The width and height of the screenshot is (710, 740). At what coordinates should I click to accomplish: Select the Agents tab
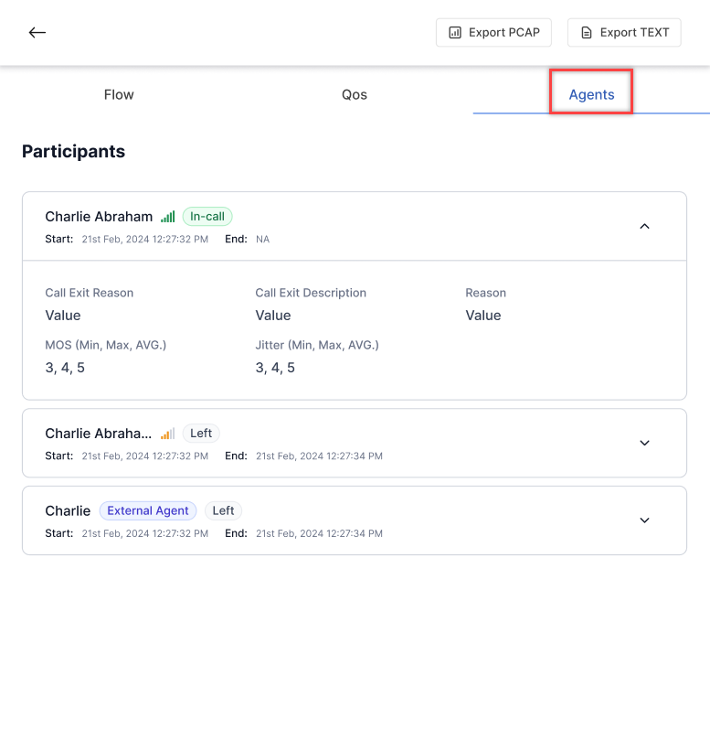coord(591,94)
